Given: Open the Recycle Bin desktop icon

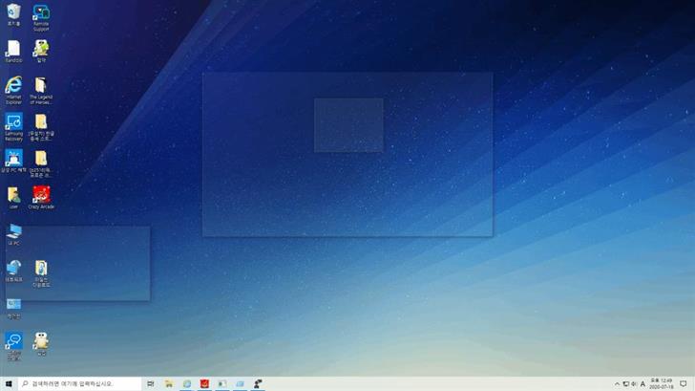Looking at the screenshot, I should click(13, 14).
